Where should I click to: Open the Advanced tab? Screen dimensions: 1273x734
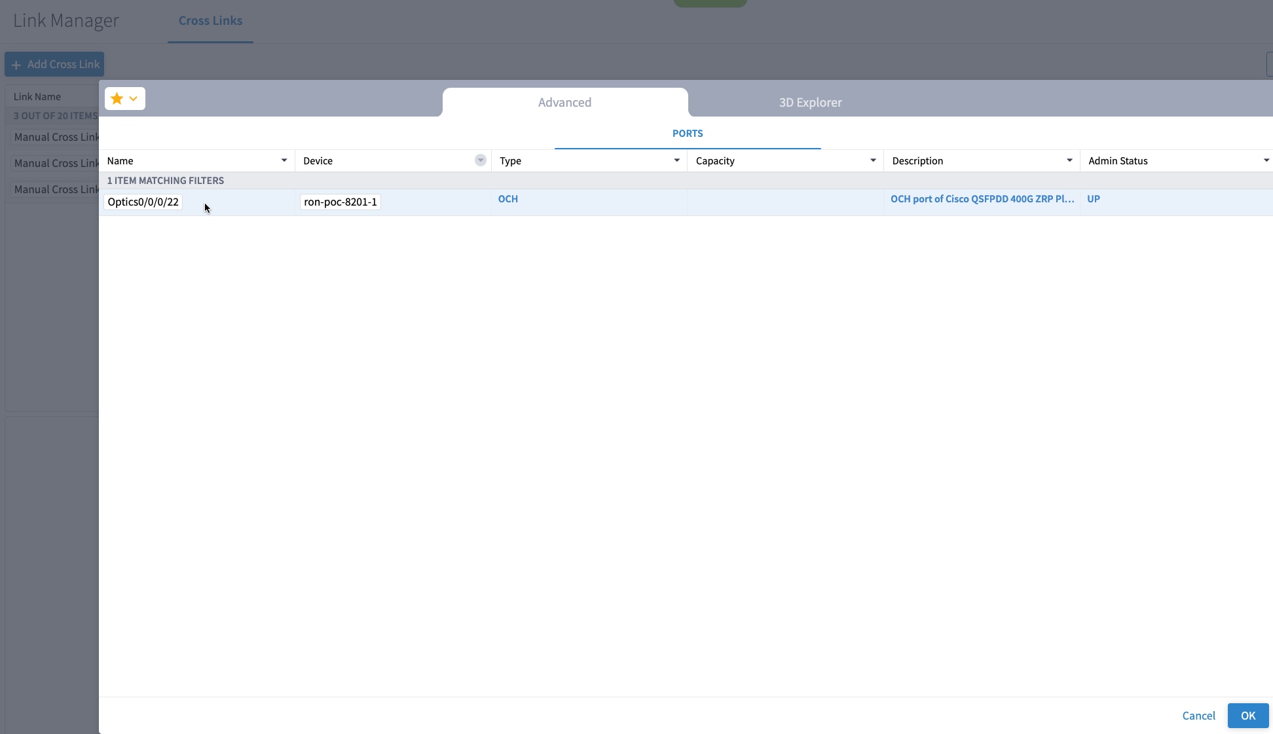[x=564, y=102]
